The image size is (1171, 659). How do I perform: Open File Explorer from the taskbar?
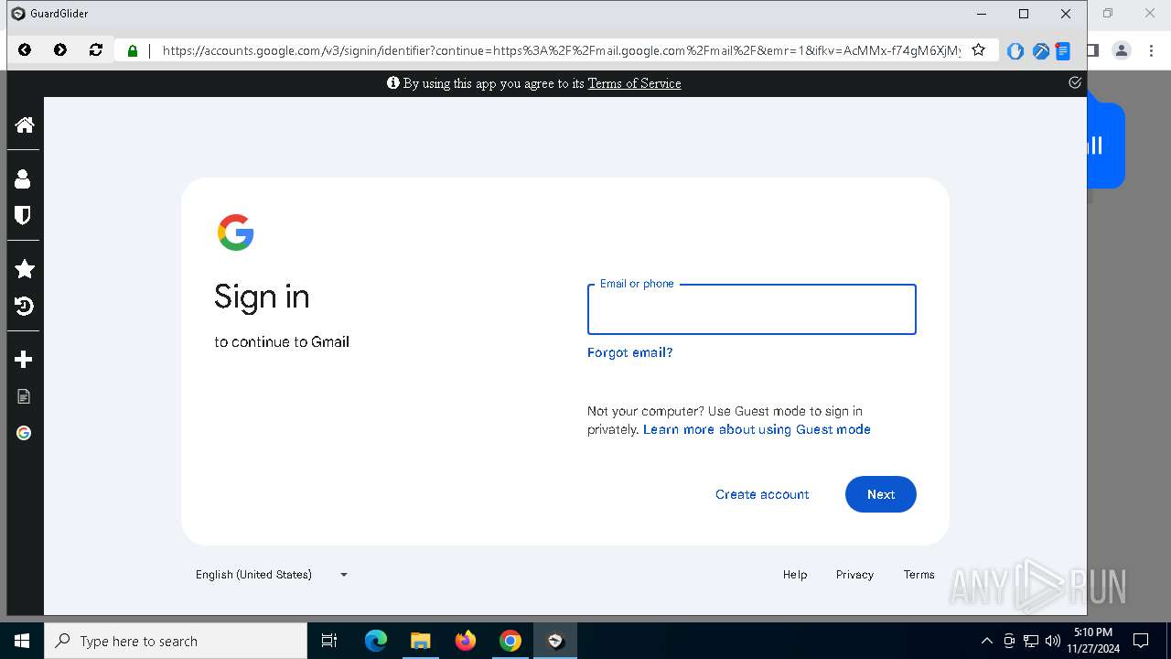tap(420, 641)
